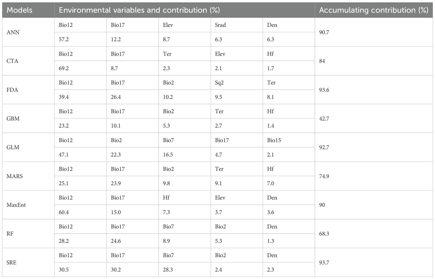This screenshot has height=279, width=435.
Task: Click the Models column header
Action: (x=19, y=10)
